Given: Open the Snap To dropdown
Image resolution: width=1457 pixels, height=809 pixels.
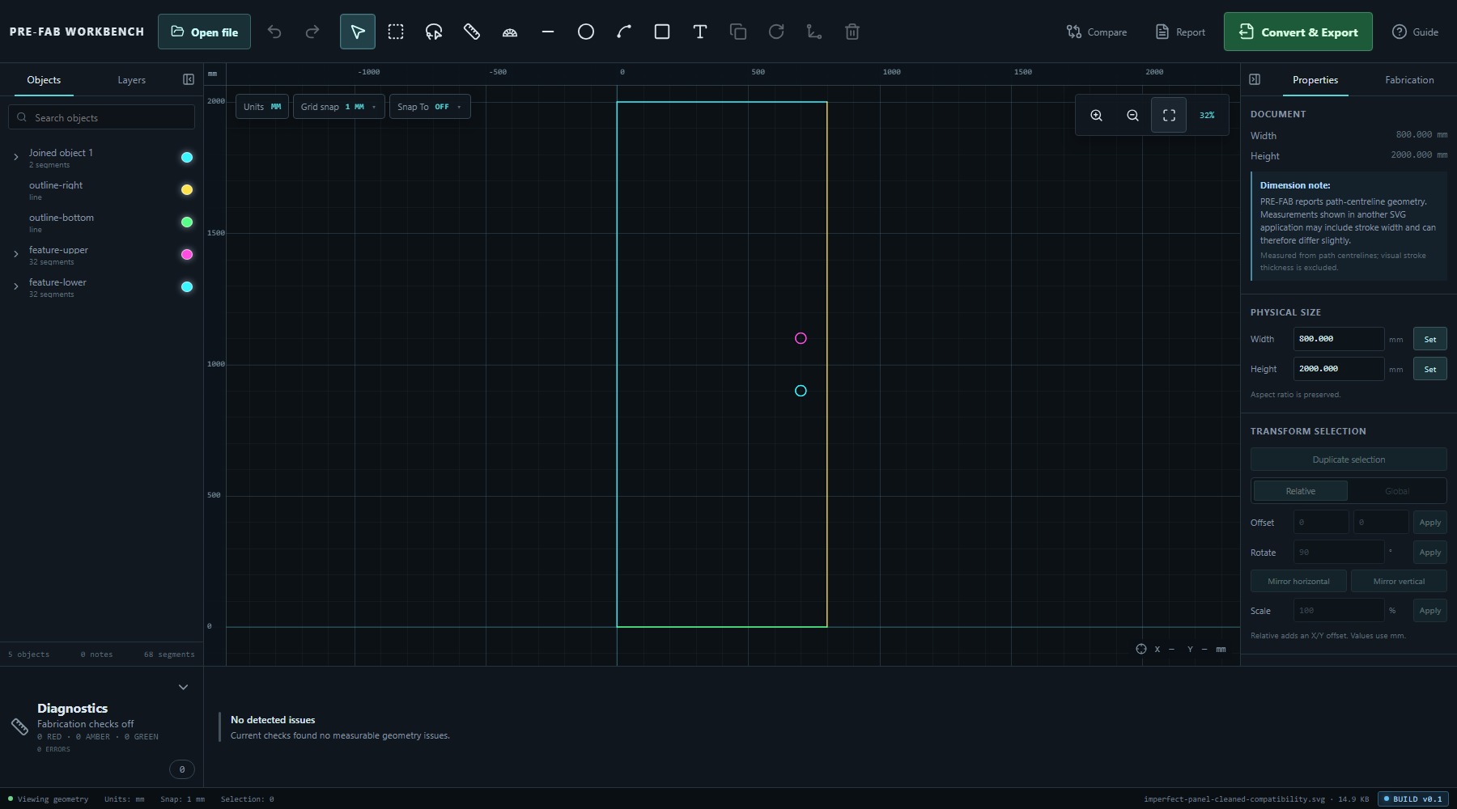Looking at the screenshot, I should (429, 107).
